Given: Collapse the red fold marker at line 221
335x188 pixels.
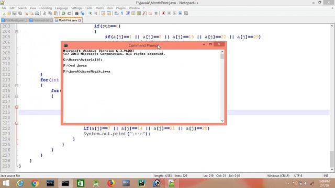Looking at the screenshot, I should [17, 123].
